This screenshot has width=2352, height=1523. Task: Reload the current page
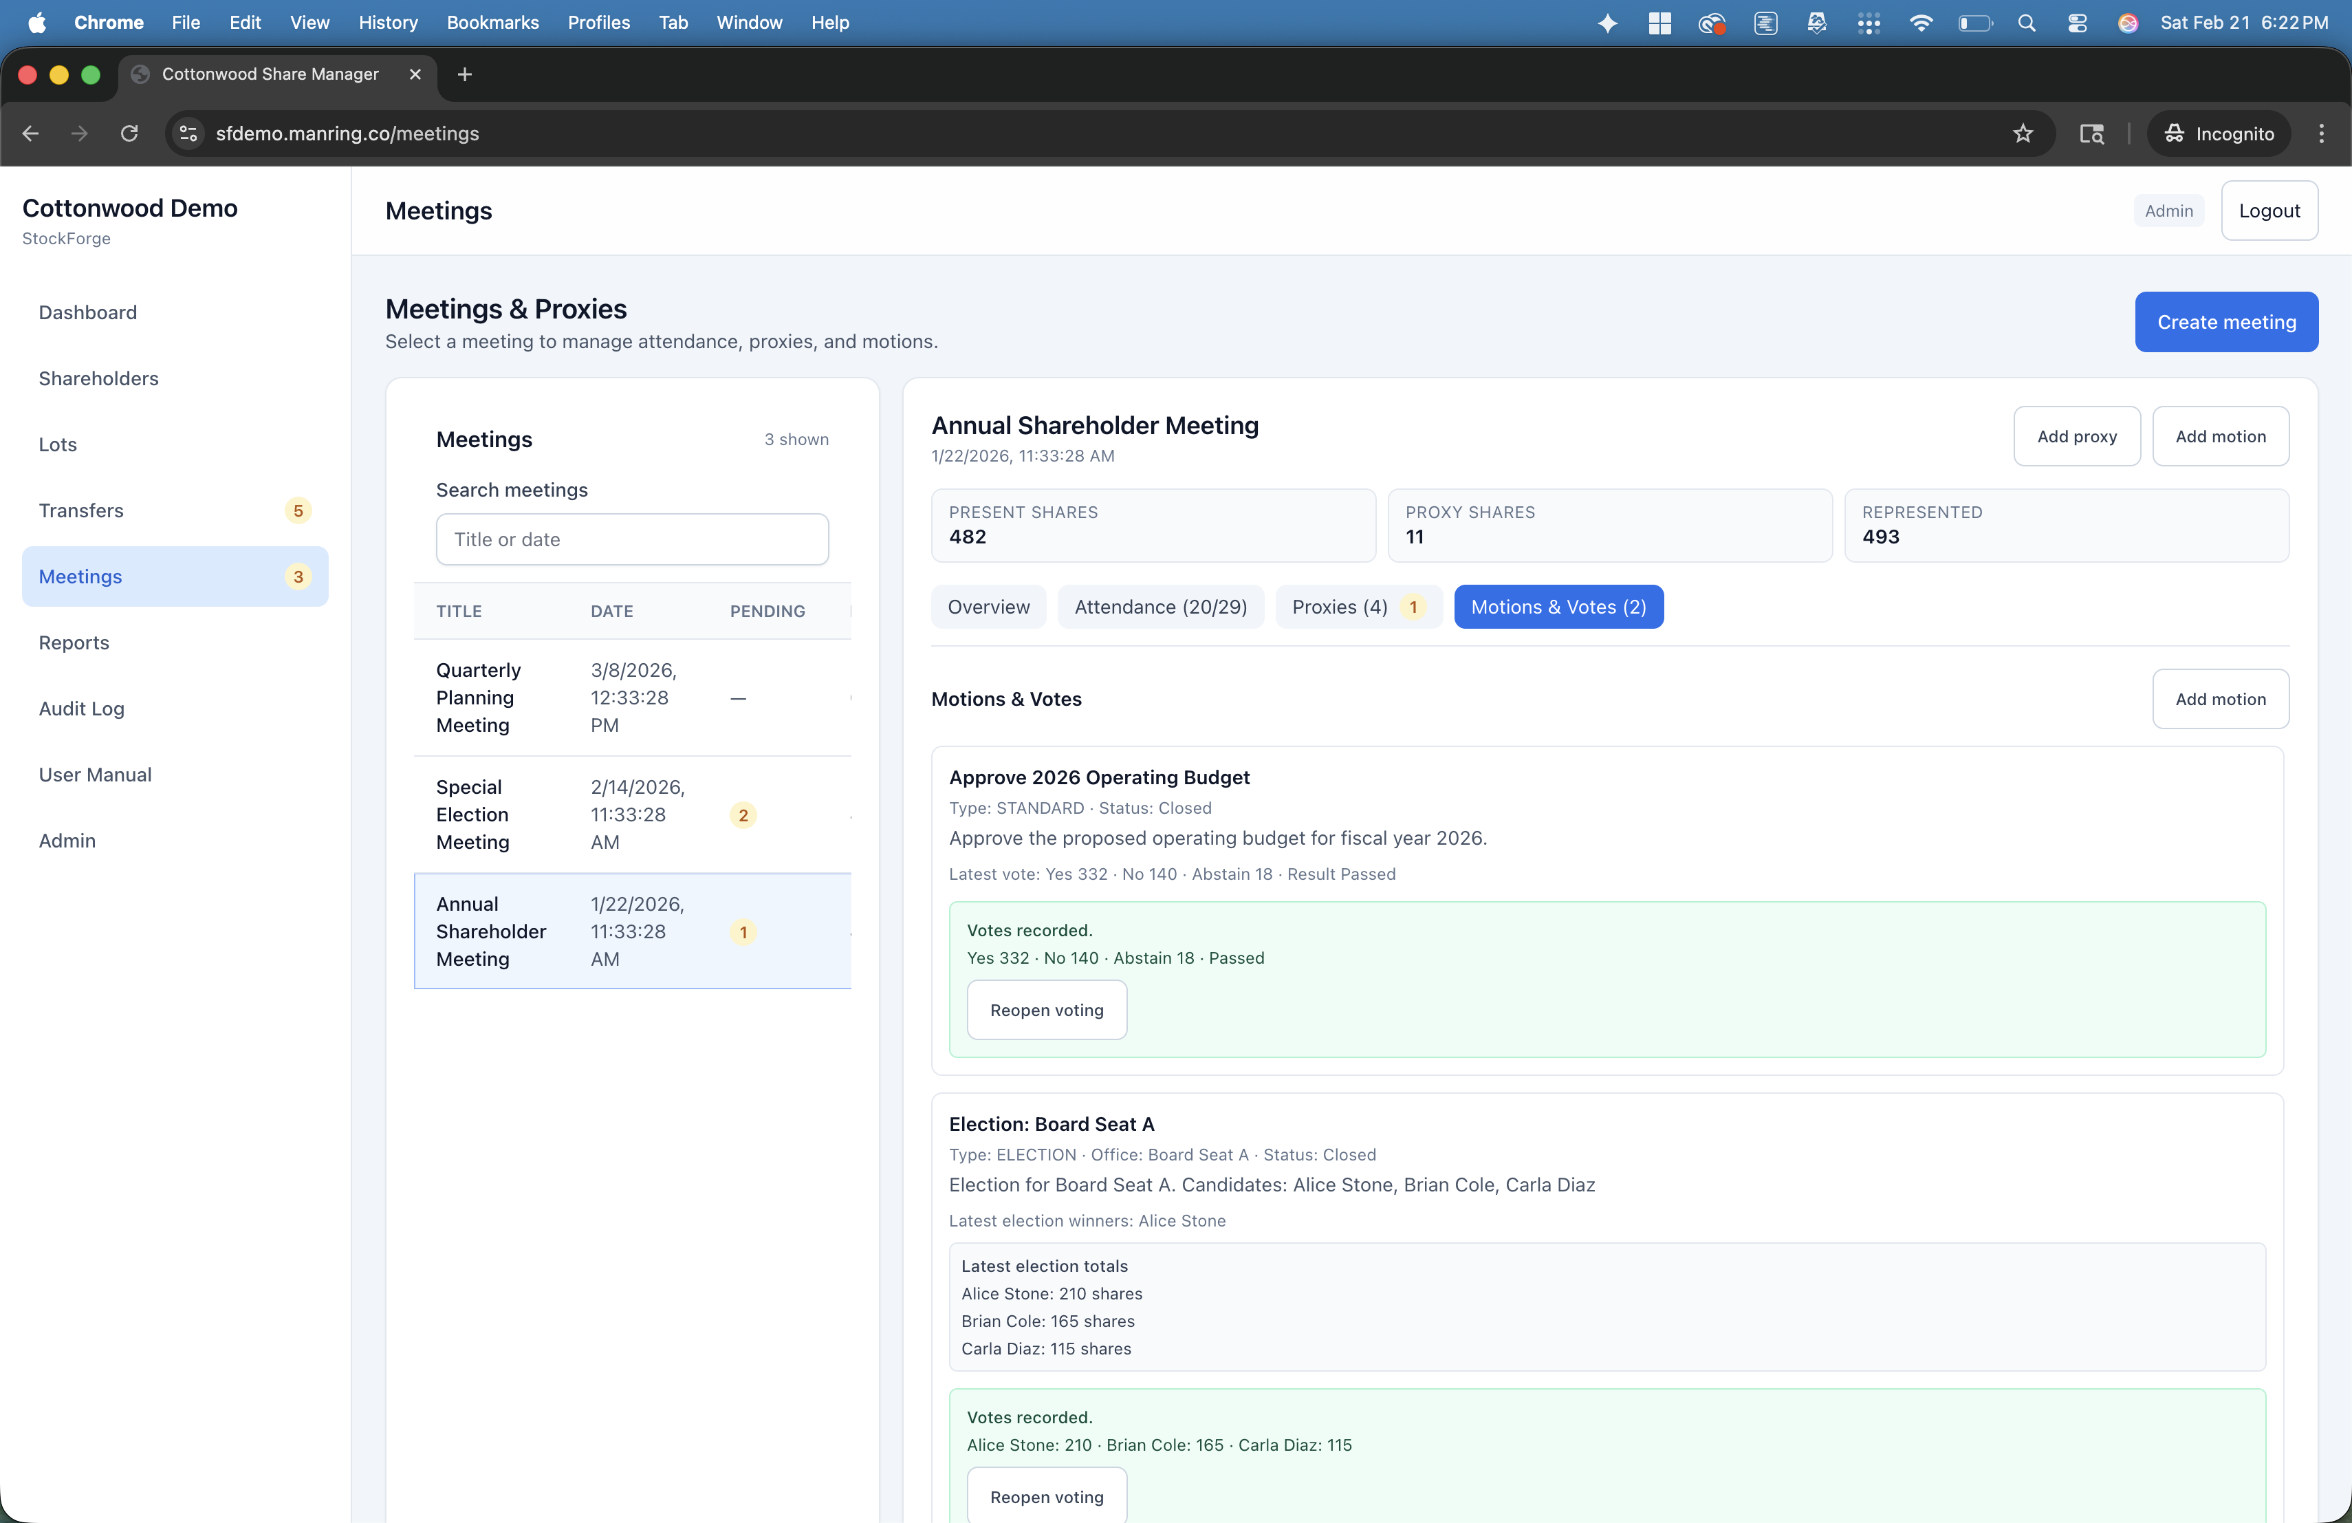tap(129, 133)
